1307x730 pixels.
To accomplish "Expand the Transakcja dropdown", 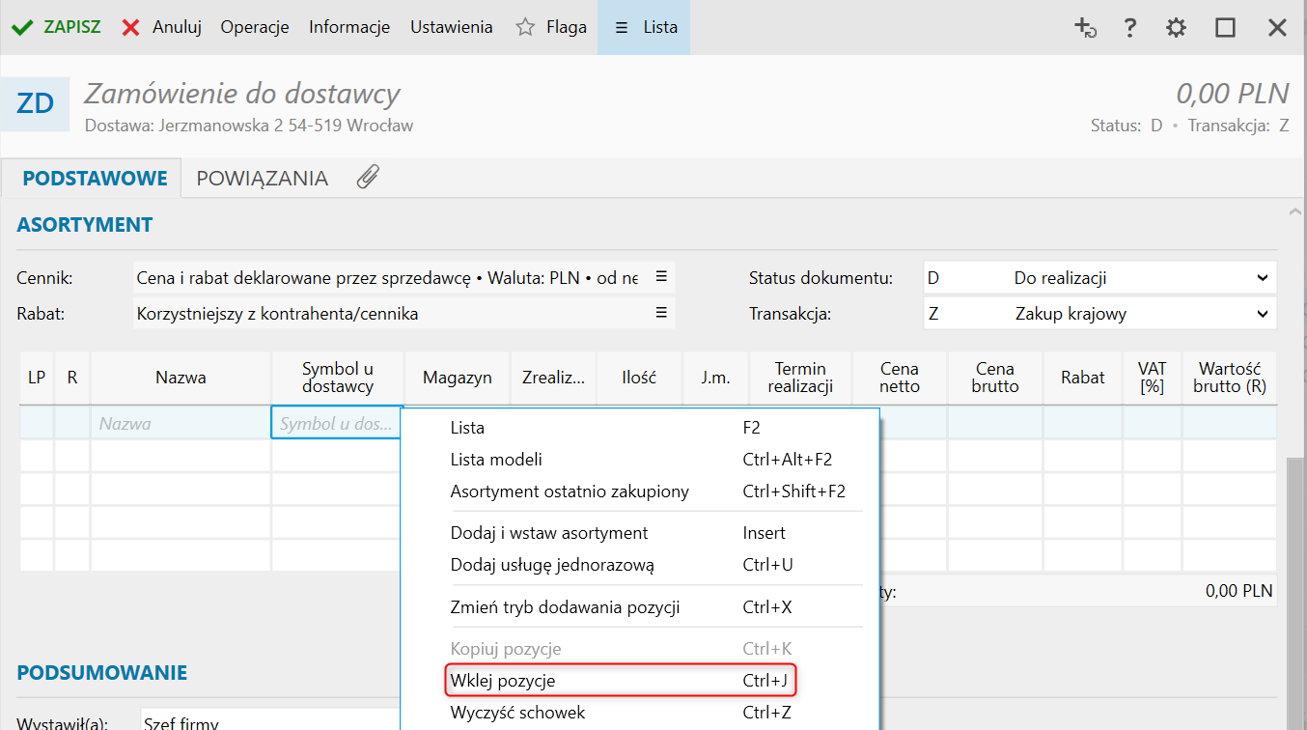I will click(1262, 314).
